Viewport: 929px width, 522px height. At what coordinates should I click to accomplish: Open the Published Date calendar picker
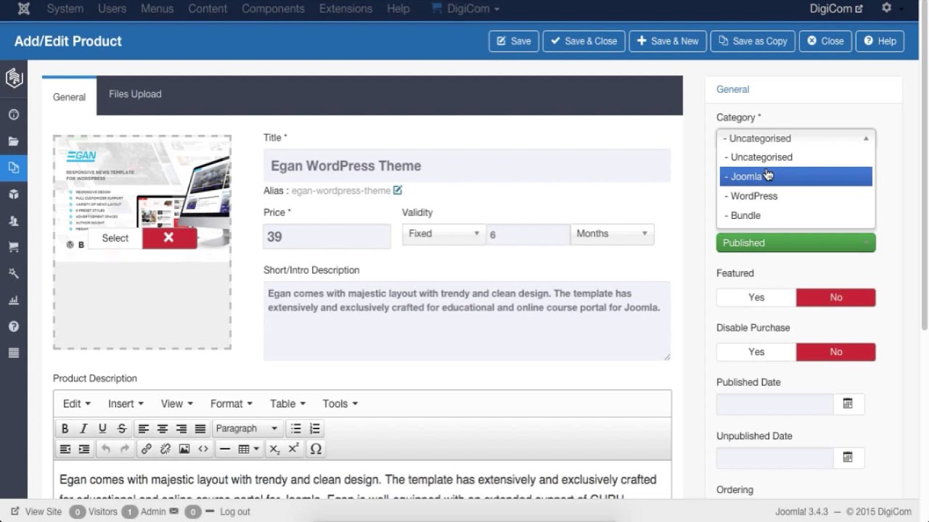[848, 404]
